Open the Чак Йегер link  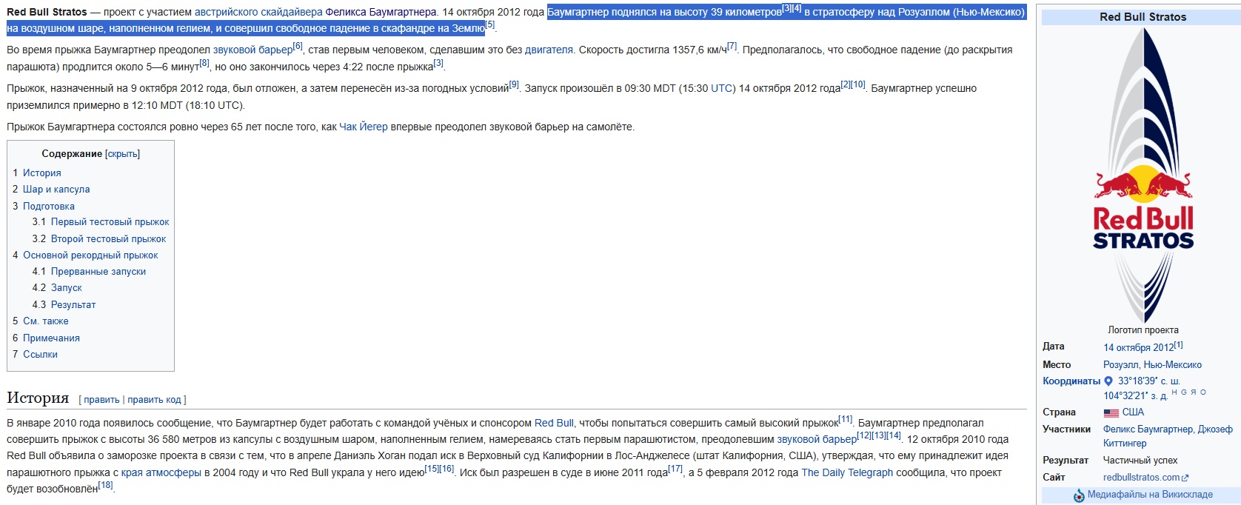pos(364,127)
